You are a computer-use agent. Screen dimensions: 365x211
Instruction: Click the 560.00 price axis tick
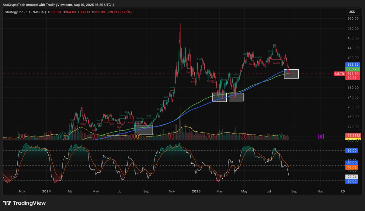tap(353, 19)
